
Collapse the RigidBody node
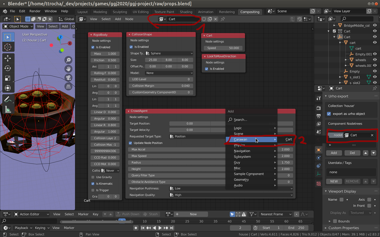pos(91,35)
